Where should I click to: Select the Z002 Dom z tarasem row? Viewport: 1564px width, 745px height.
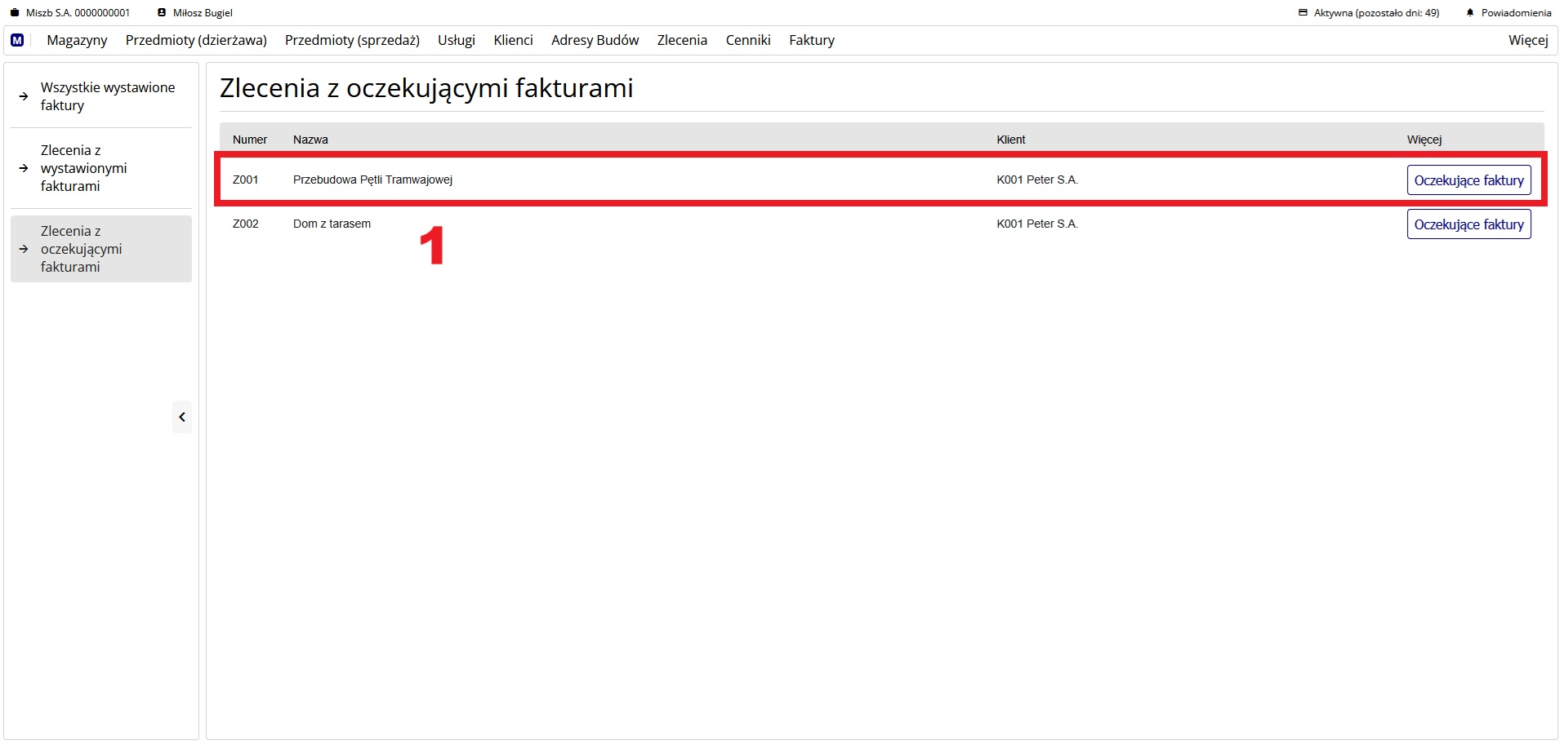[332, 224]
